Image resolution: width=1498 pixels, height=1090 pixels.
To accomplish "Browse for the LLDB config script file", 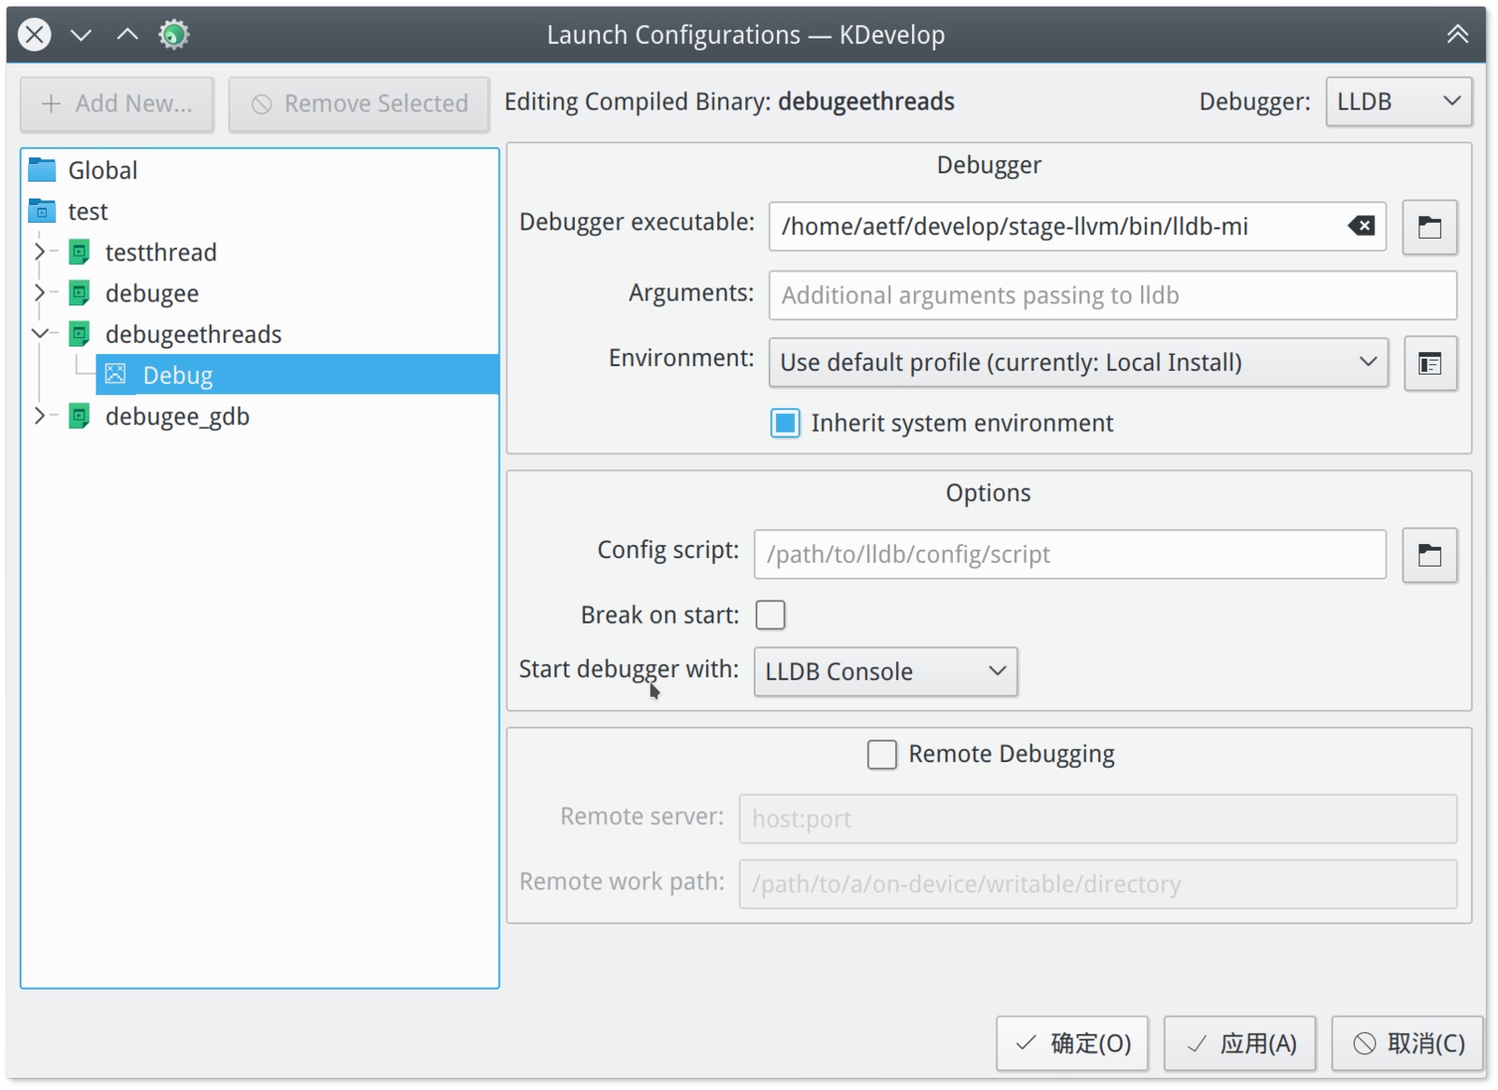I will pos(1429,555).
